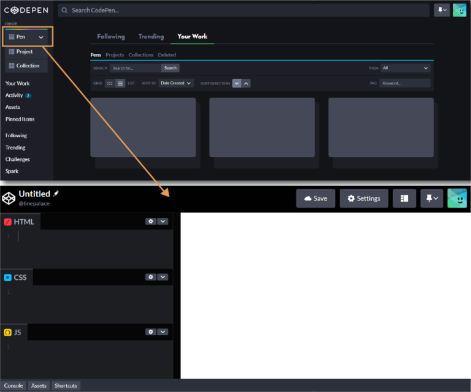
Task: Expand the Pen create dropdown arrow
Action: 41,37
